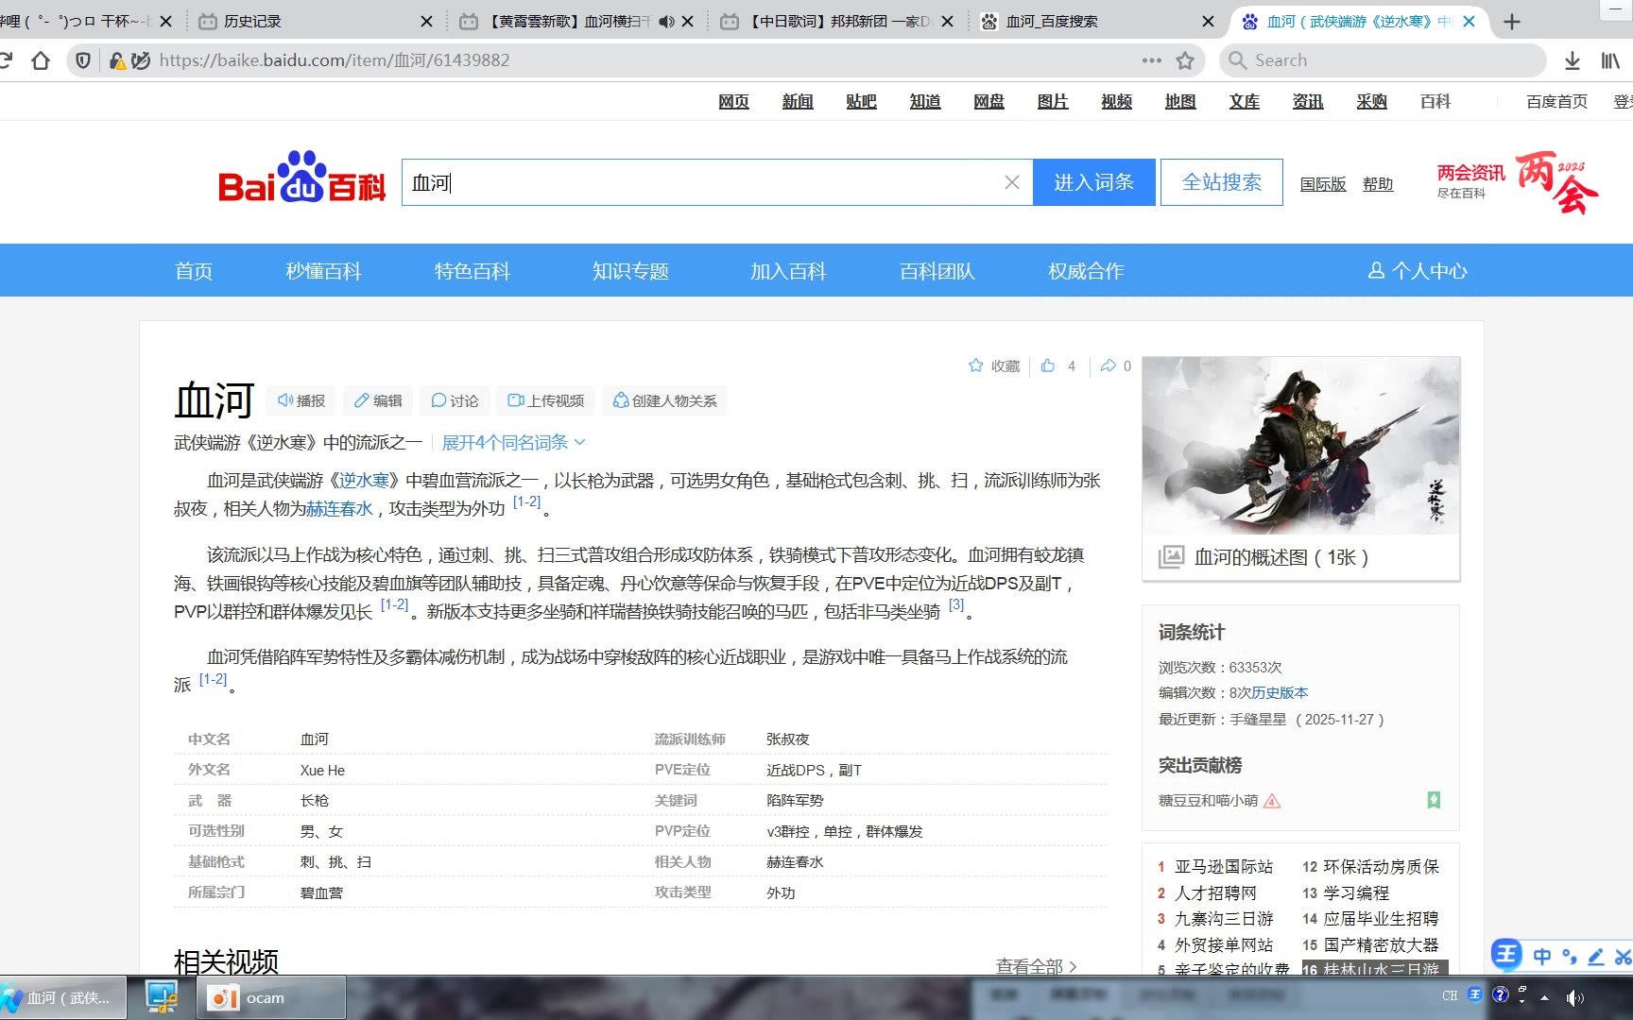Click the 编辑 pencil edit button
Screen dimensions: 1633x1020
378,400
